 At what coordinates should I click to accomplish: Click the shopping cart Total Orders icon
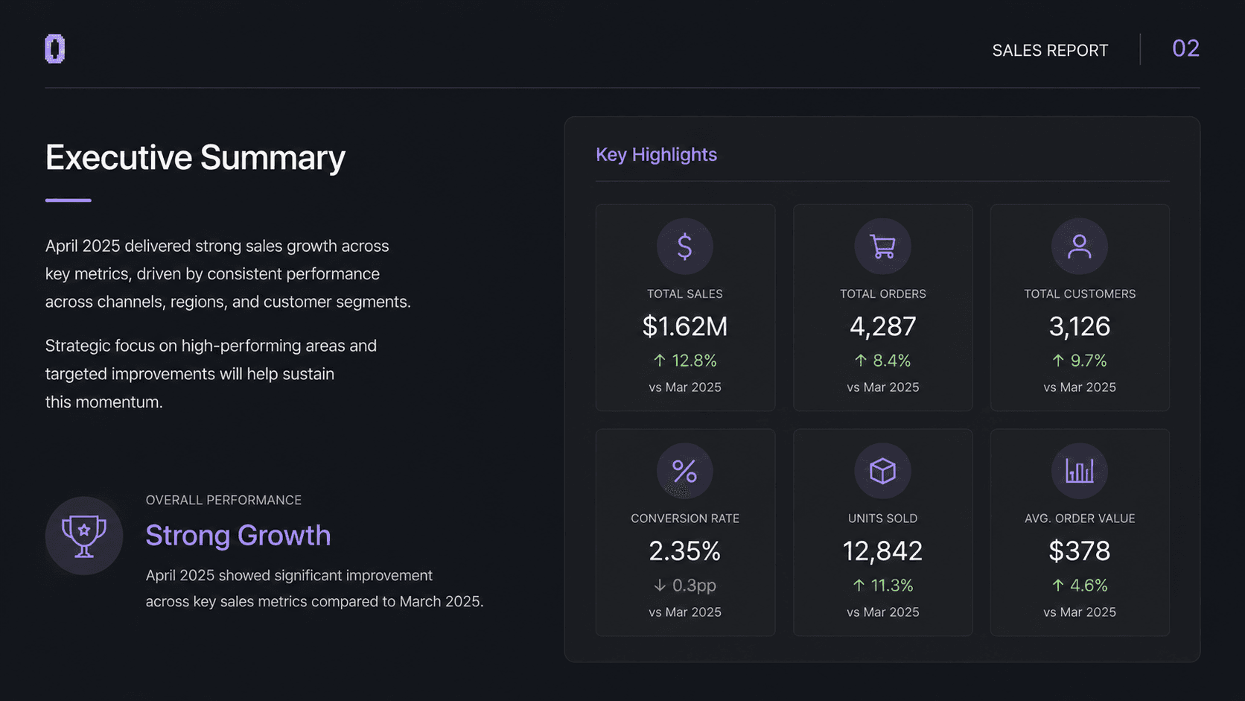tap(882, 247)
